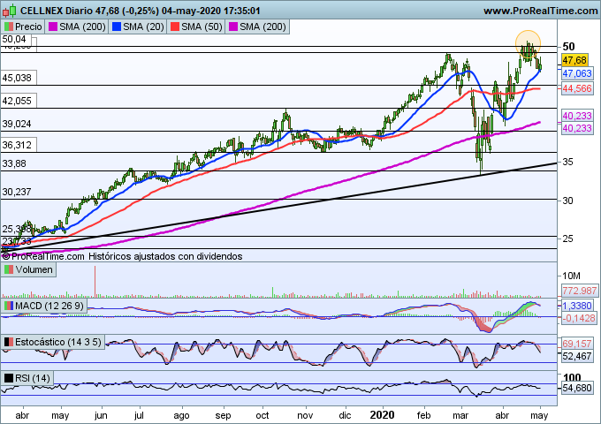
Task: Click the volume value 772.987
Action: (580, 291)
